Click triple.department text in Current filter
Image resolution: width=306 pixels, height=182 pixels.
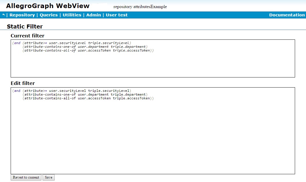[128, 47]
